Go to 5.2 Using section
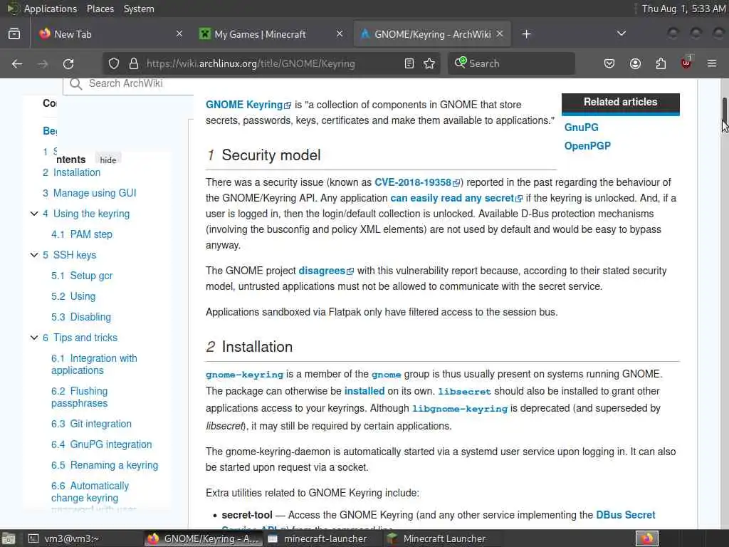Image resolution: width=729 pixels, height=547 pixels. 73,296
